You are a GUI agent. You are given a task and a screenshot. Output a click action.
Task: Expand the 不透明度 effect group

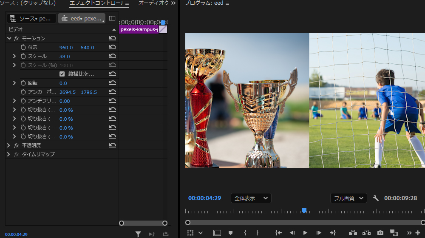pyautogui.click(x=8, y=145)
